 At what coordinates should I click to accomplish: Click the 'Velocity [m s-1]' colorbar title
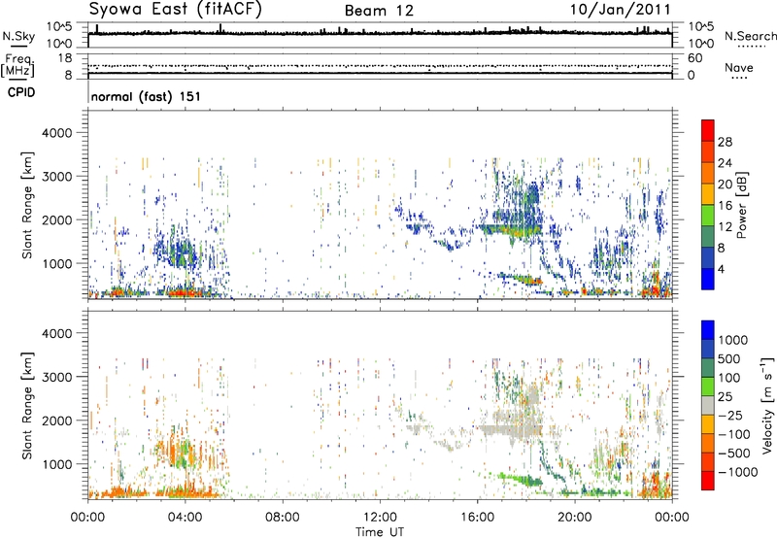[x=767, y=405]
